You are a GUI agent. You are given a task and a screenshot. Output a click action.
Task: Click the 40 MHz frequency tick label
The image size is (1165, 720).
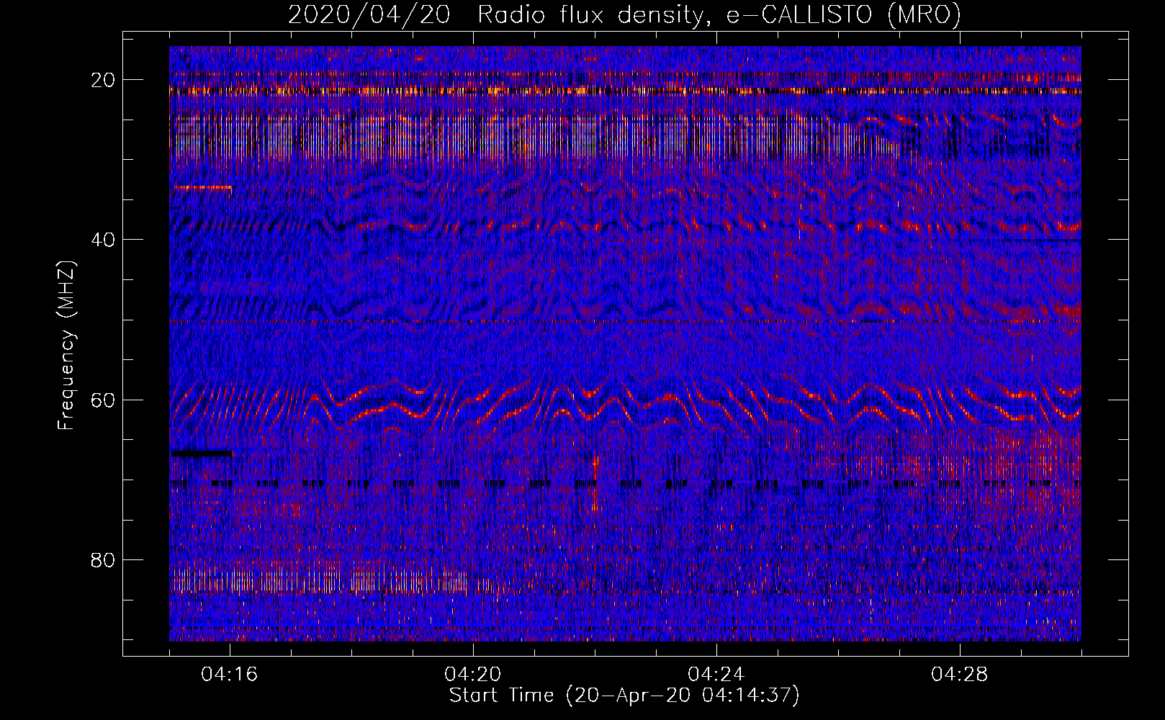(x=104, y=240)
